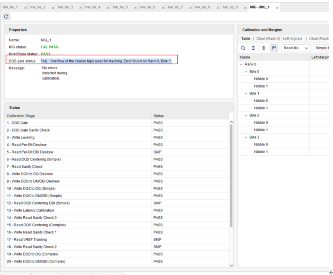Open Chart (Rank 0) - Left Aligned view

click(x=279, y=39)
